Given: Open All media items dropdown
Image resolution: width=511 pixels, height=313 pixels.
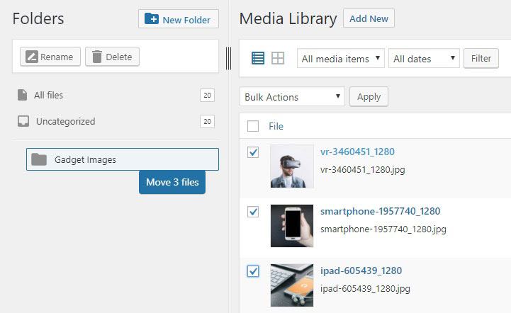Looking at the screenshot, I should coord(341,58).
